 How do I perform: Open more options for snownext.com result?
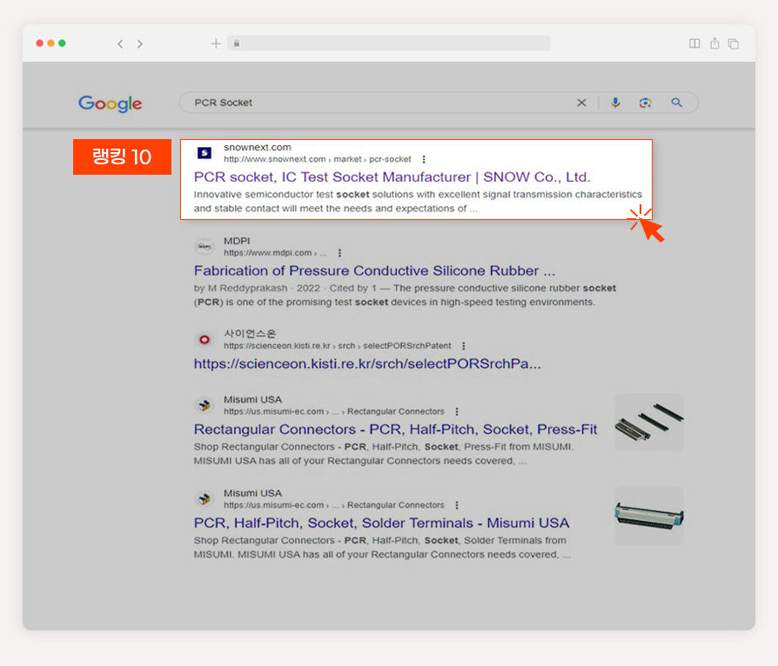point(424,159)
